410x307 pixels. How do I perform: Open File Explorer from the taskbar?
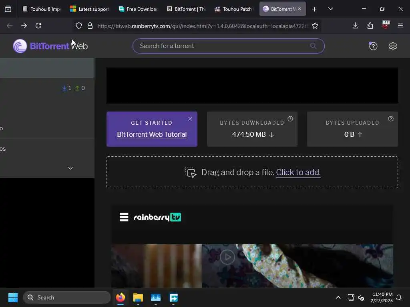[x=138, y=297]
